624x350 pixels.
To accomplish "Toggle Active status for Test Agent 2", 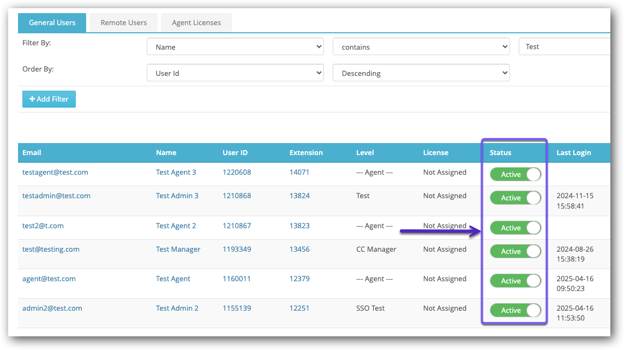I will coord(515,228).
